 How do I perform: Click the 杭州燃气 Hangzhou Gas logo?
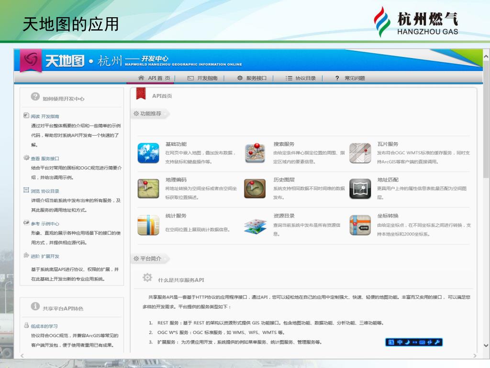point(416,22)
